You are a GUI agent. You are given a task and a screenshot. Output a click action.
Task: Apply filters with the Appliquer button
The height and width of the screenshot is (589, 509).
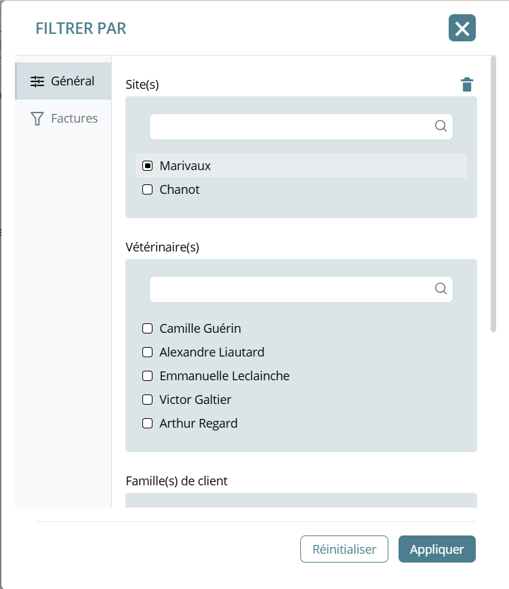coord(436,549)
